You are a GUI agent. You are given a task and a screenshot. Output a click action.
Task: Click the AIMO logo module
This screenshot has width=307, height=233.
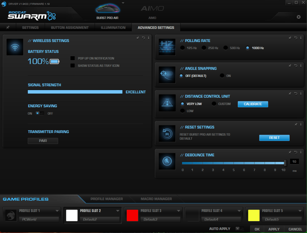tap(152, 8)
